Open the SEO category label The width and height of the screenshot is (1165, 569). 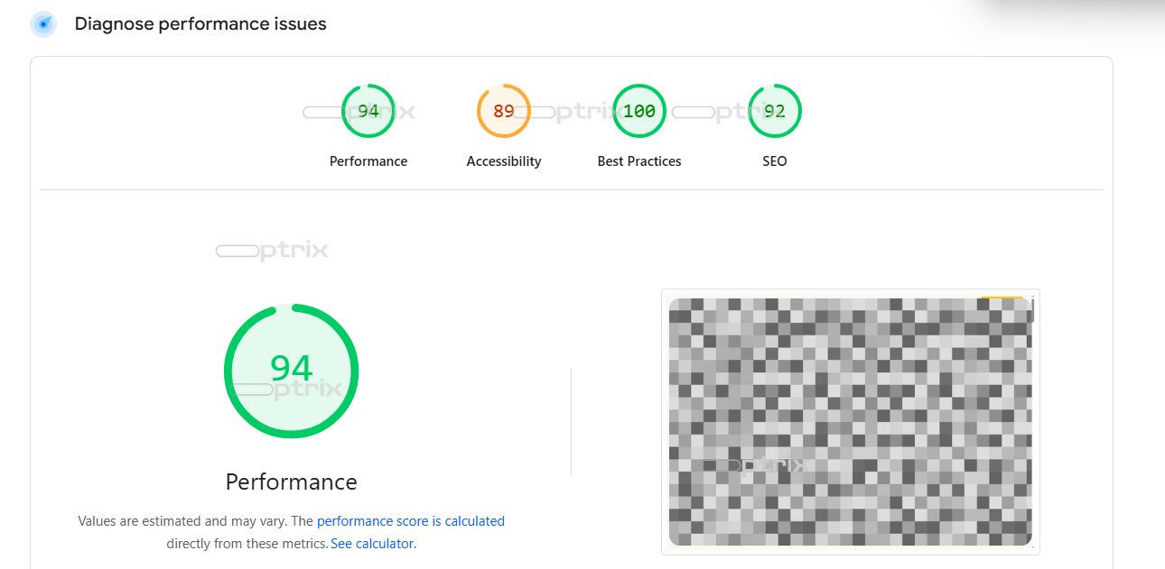774,161
